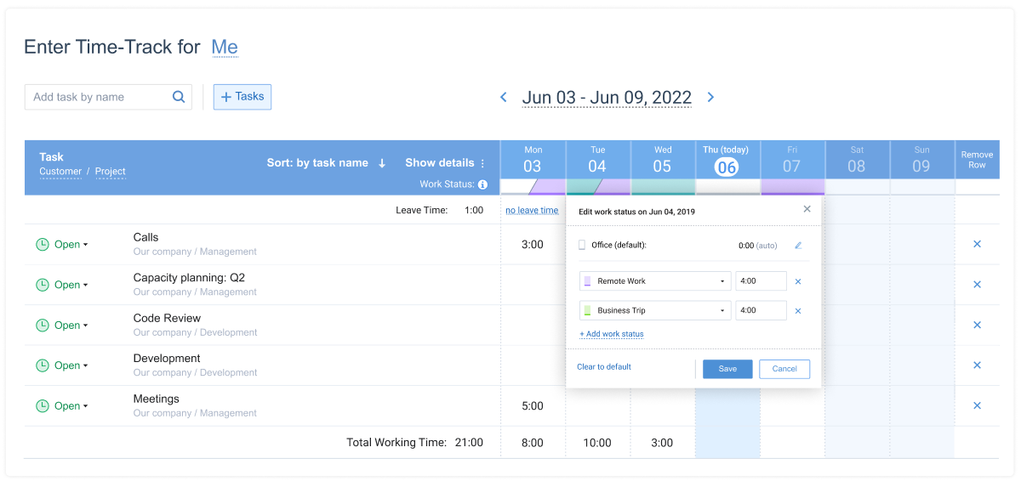This screenshot has height=487, width=1021.
Task: Focus the Add task by name field
Action: pos(108,97)
